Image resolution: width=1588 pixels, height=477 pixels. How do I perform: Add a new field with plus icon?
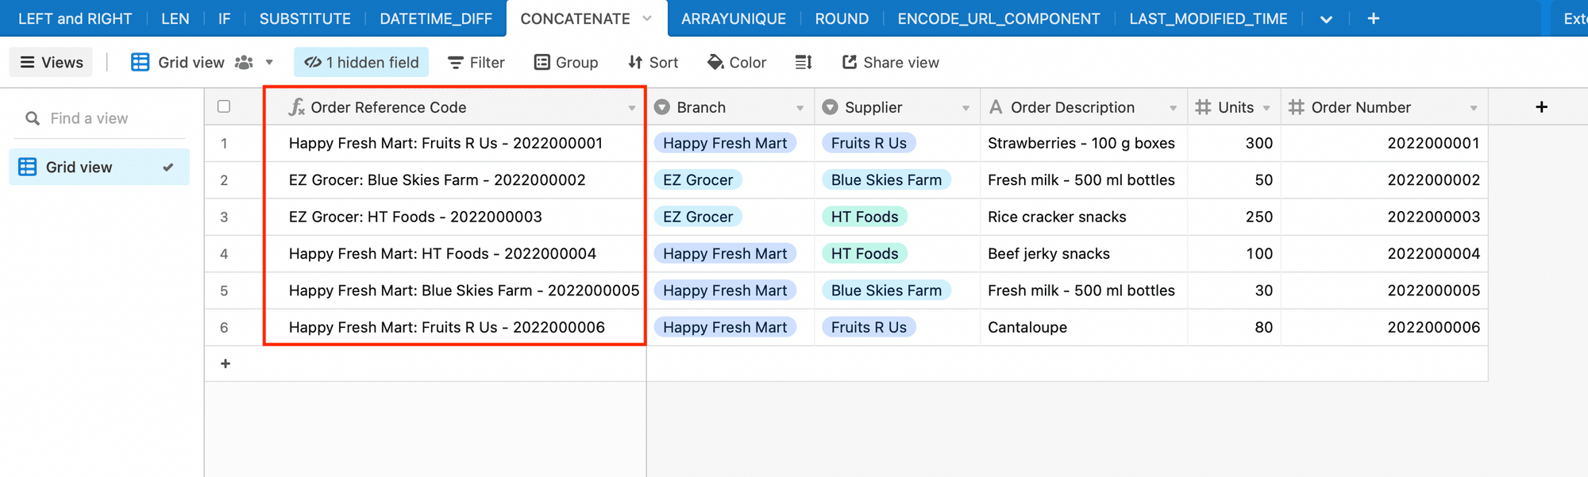coord(1541,107)
